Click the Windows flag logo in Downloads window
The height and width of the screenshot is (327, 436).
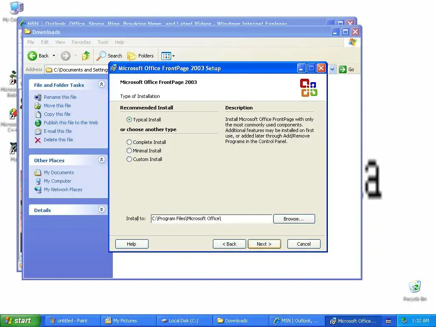[x=352, y=42]
